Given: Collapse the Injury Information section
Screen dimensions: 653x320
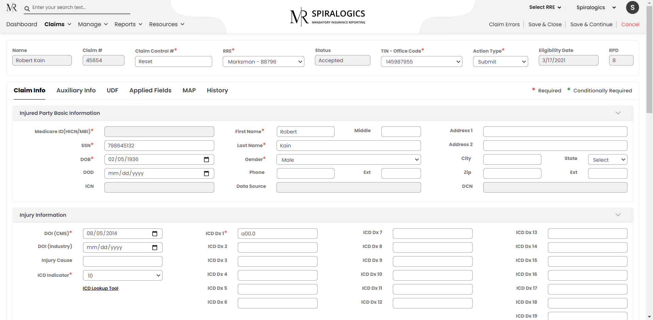Looking at the screenshot, I should pyautogui.click(x=618, y=215).
